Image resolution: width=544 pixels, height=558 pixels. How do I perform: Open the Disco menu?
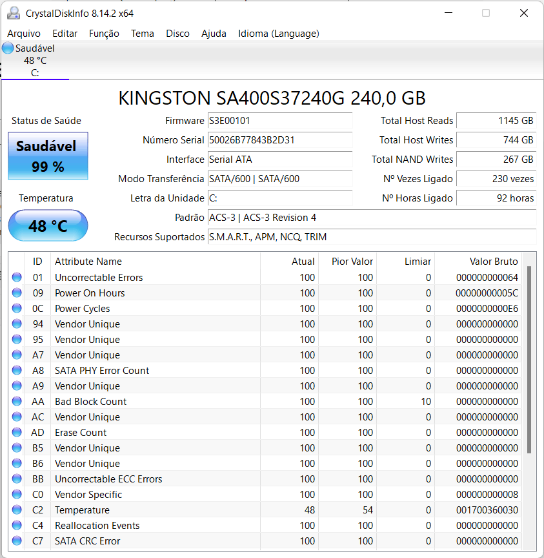click(177, 34)
